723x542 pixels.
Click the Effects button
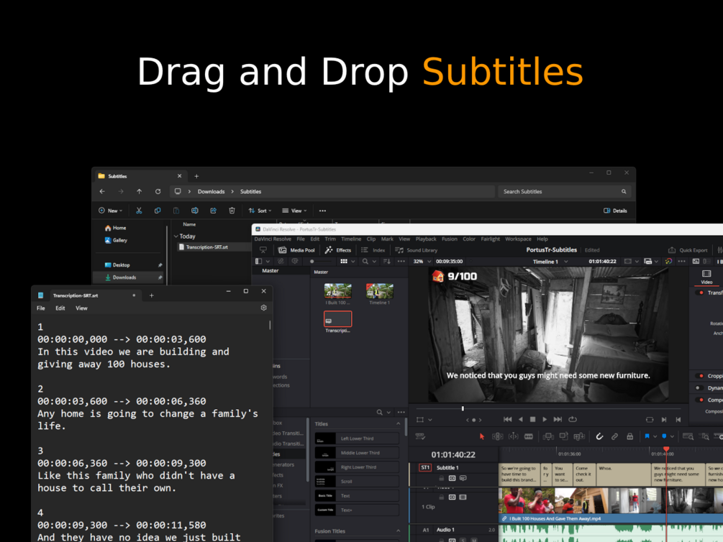(x=338, y=250)
